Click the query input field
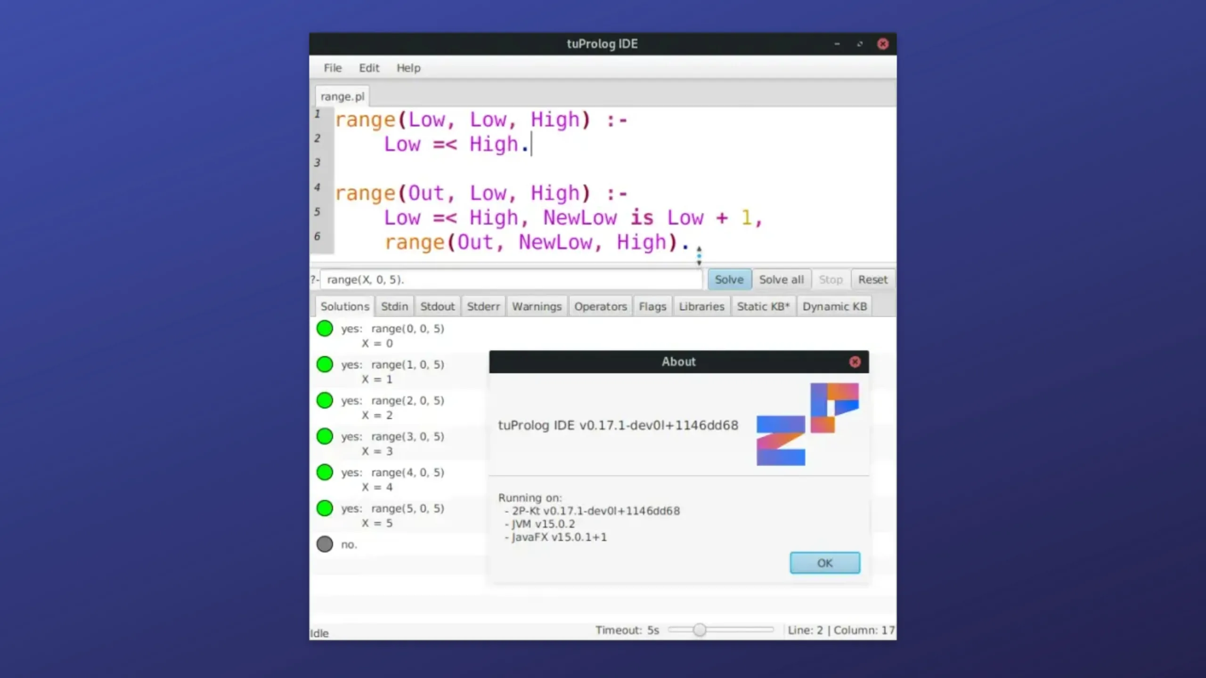1206x678 pixels. [x=511, y=280]
